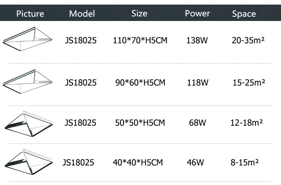This screenshot has width=281, height=185.
Task: Click the Power column header
Action: click(x=197, y=13)
